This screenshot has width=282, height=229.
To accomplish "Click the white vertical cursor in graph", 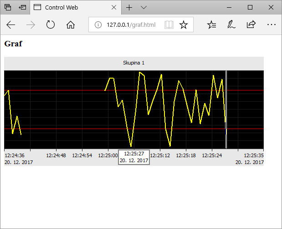I will 226,109.
